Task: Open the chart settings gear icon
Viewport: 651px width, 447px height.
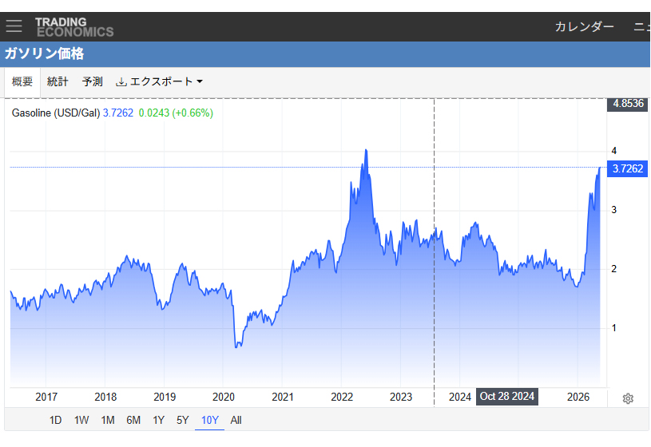Action: coord(628,399)
